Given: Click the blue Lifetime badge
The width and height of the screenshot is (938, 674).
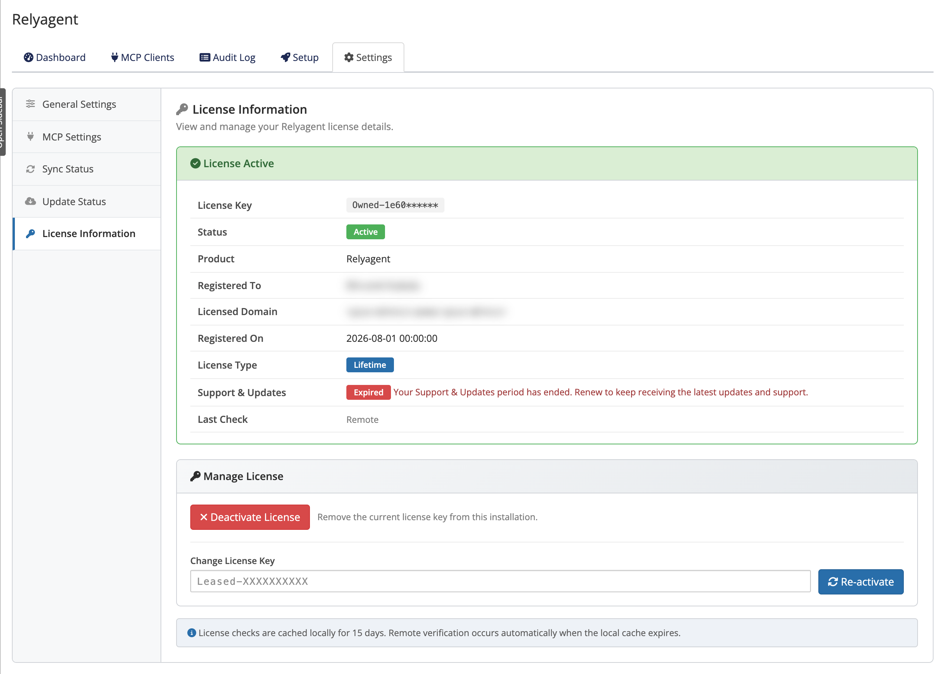Looking at the screenshot, I should [370, 365].
